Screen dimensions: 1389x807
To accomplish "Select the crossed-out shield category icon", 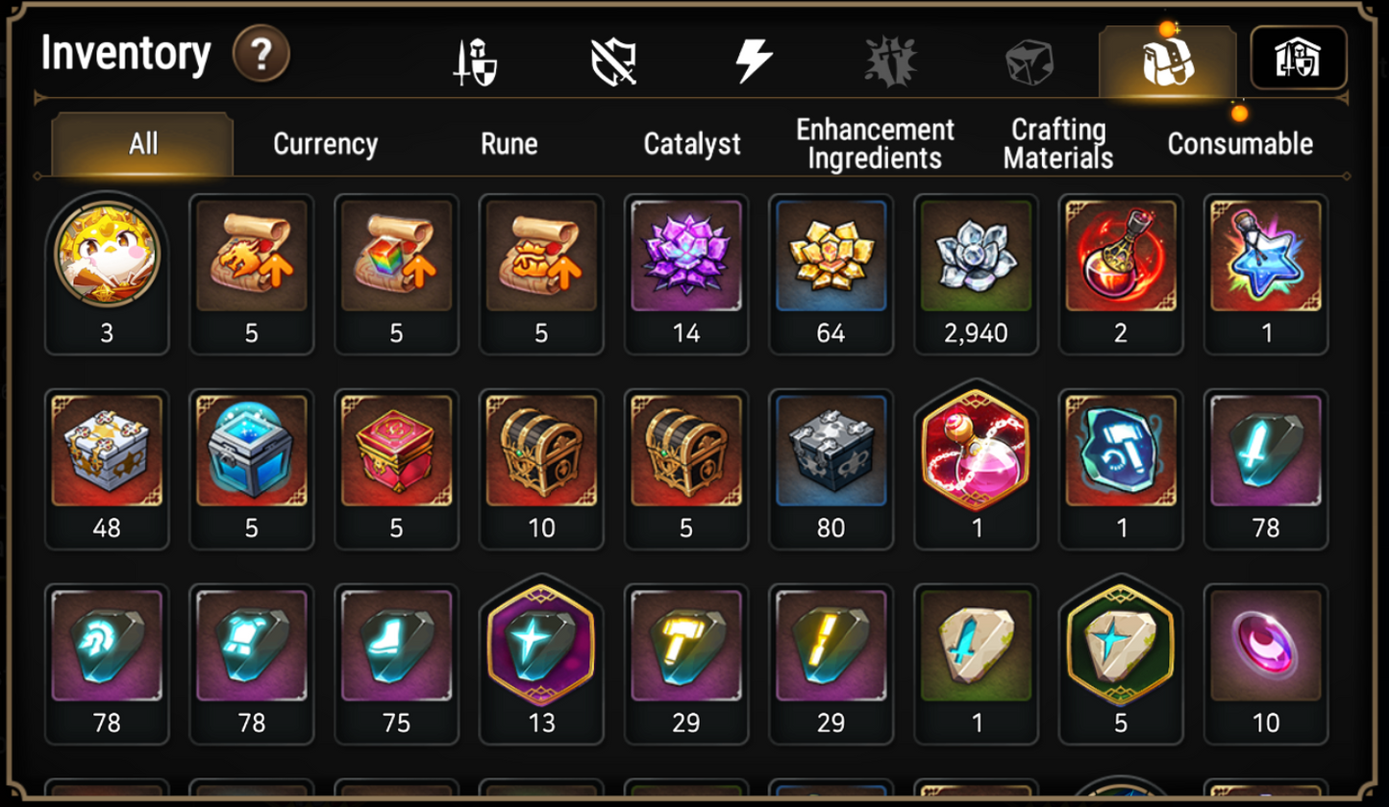I will pos(613,62).
